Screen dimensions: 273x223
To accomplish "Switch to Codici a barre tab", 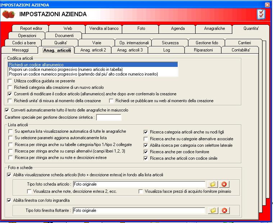I will [24, 43].
